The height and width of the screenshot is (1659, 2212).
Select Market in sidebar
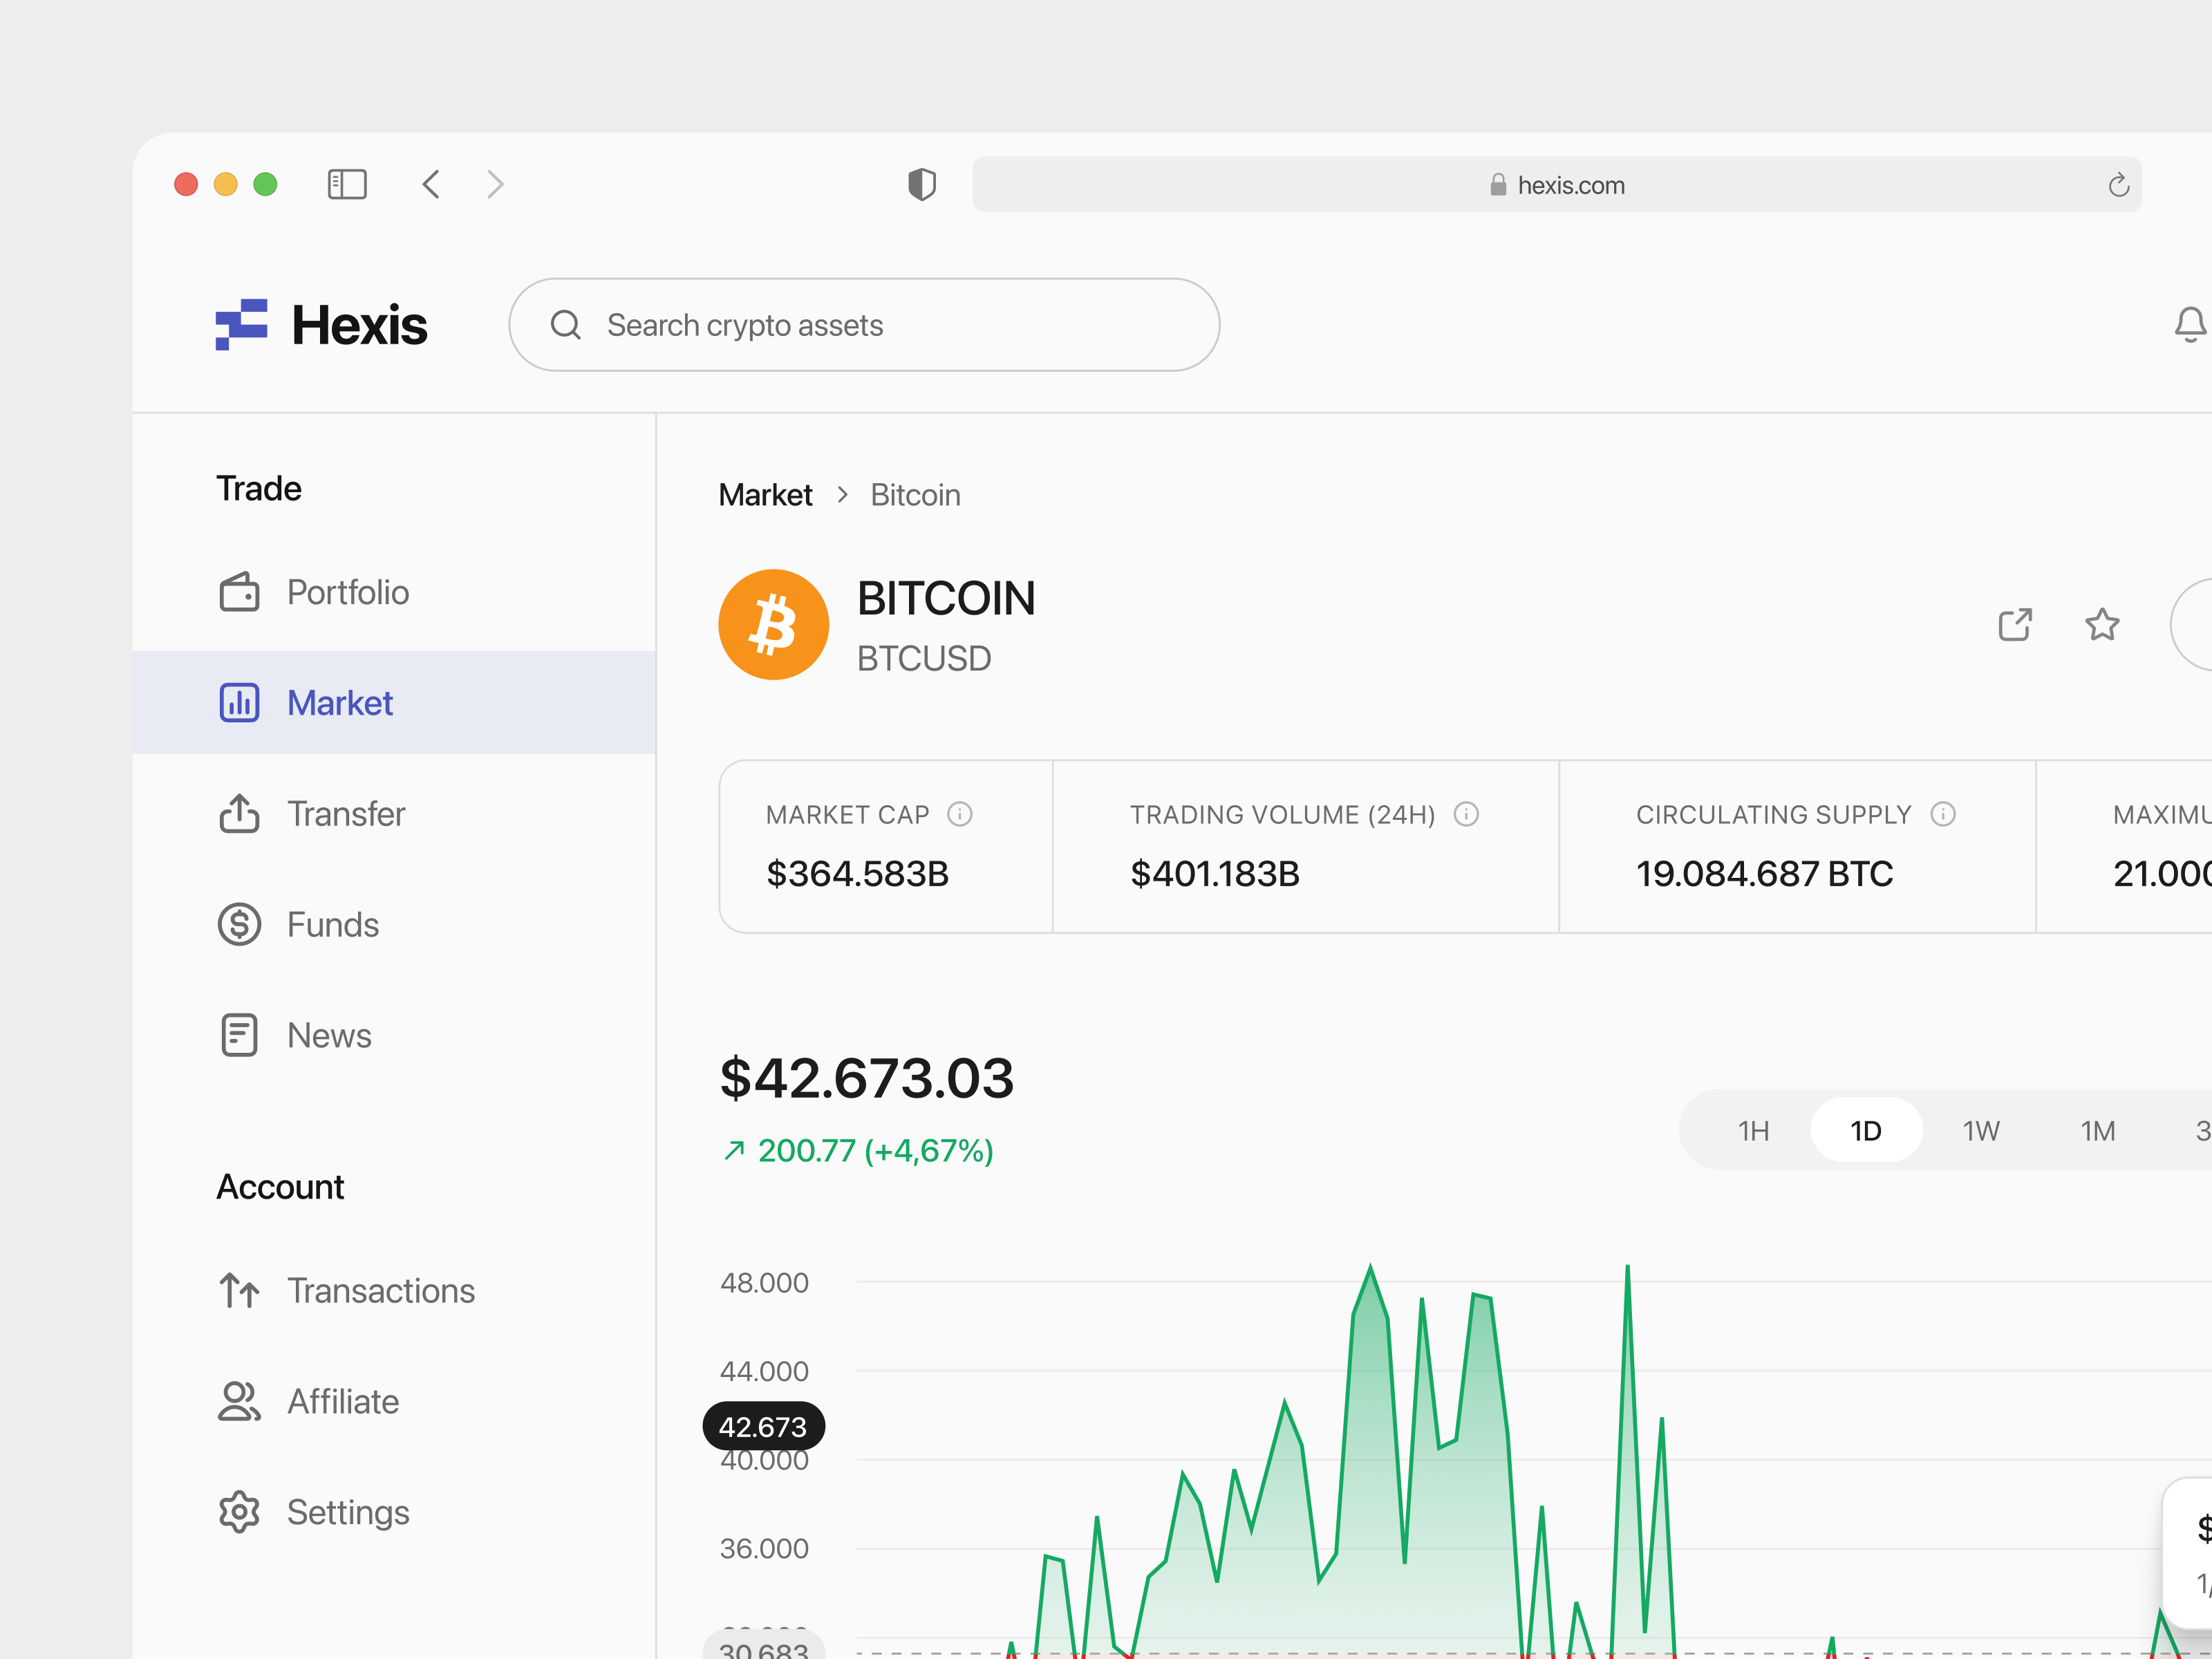pos(394,703)
